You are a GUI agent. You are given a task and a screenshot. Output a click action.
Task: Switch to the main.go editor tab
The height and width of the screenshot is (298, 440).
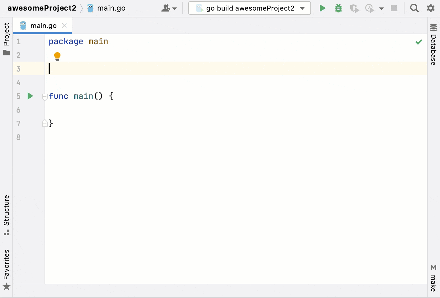tap(44, 25)
